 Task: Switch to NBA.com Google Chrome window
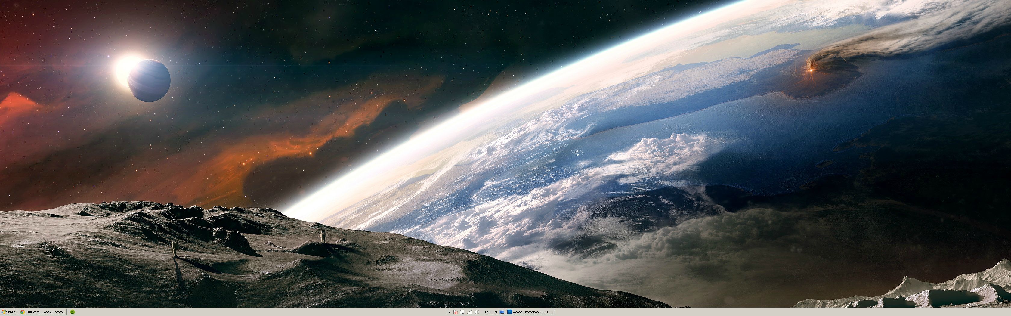[42, 312]
